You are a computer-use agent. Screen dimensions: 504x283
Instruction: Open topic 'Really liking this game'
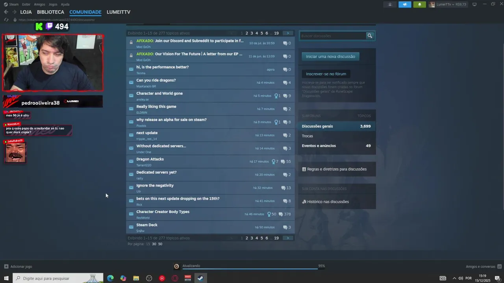click(x=156, y=107)
